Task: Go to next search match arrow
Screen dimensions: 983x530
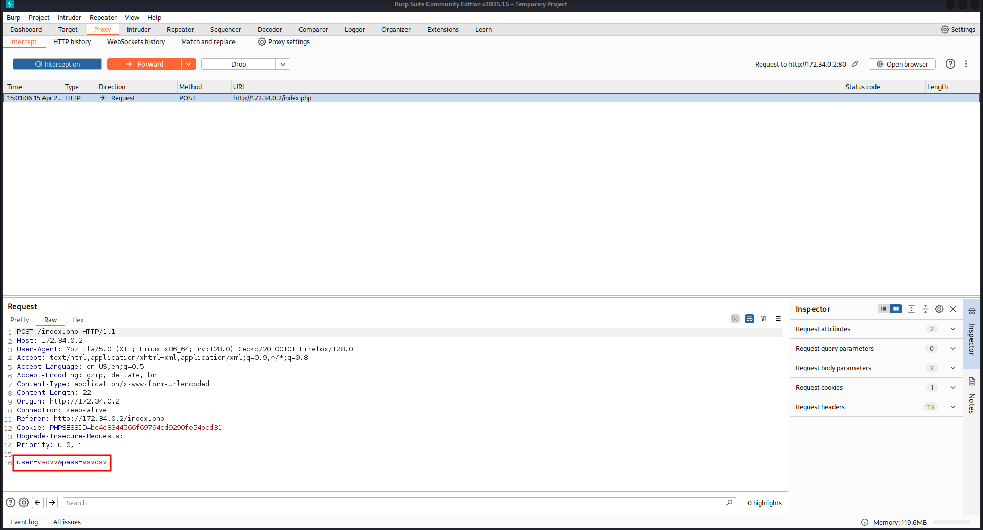Action: pos(52,503)
